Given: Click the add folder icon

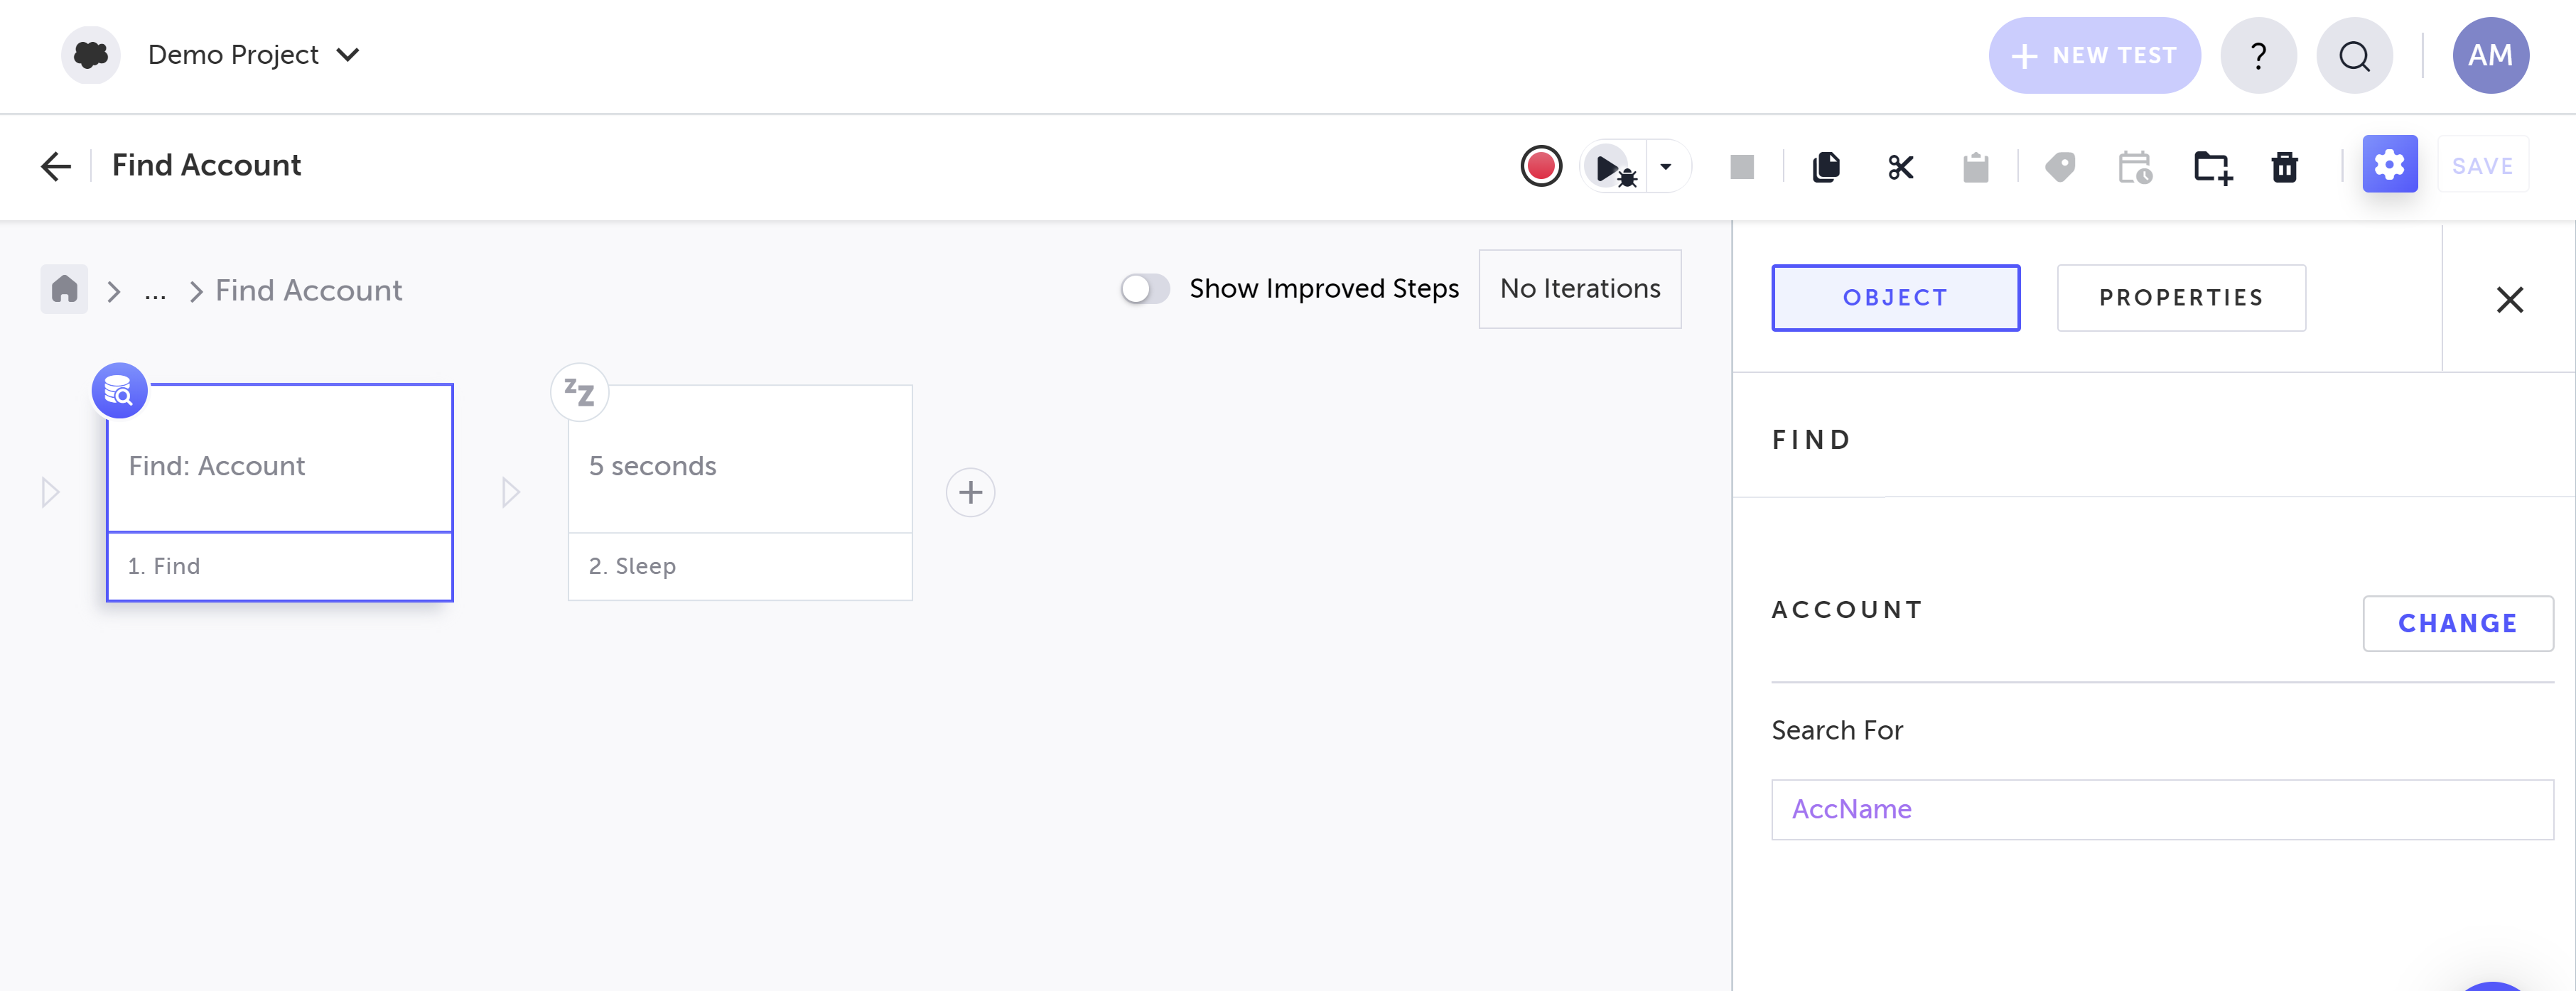Looking at the screenshot, I should click(x=2212, y=167).
